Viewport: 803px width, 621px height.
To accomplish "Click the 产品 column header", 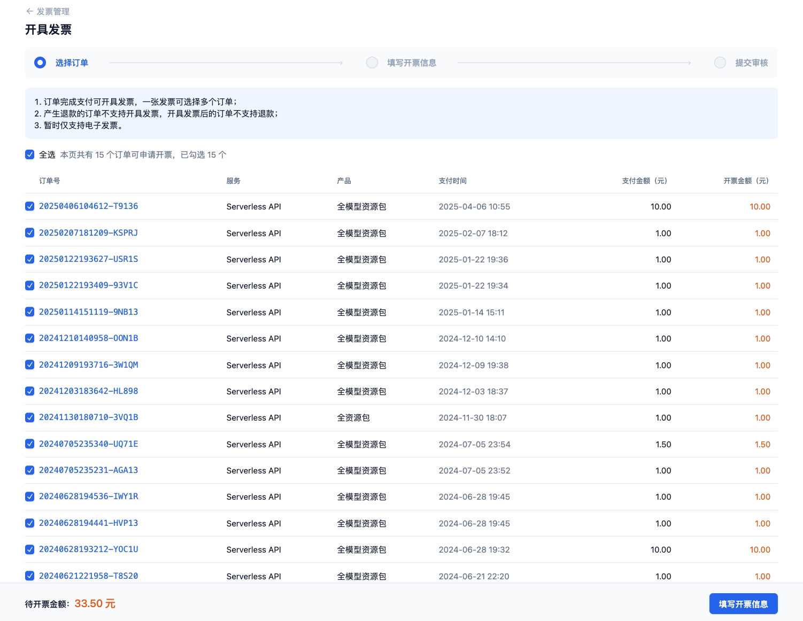I will coord(344,181).
